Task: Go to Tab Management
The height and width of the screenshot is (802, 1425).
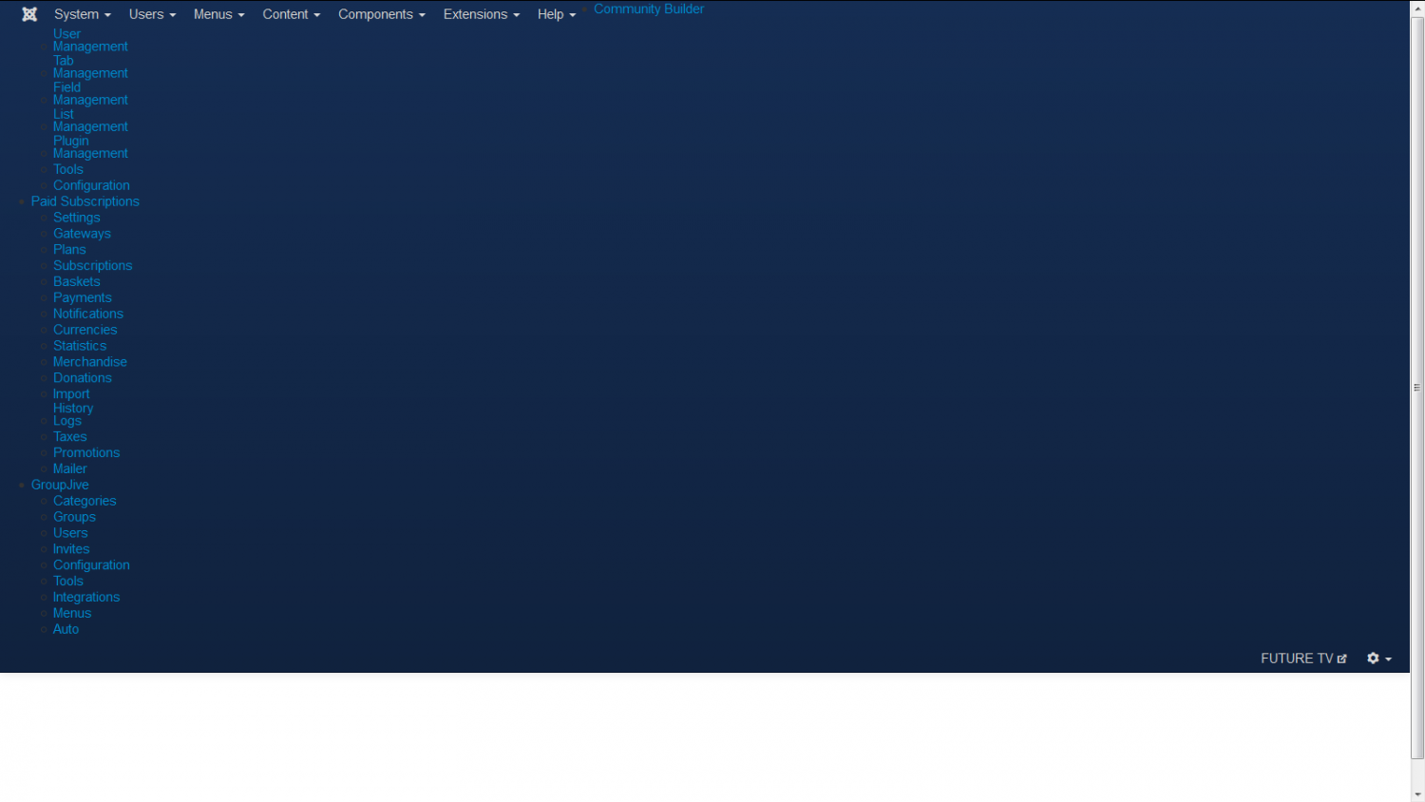Action: (x=90, y=67)
